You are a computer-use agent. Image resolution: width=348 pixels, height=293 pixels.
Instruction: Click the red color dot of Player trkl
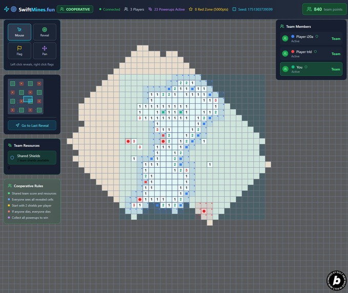pos(293,51)
